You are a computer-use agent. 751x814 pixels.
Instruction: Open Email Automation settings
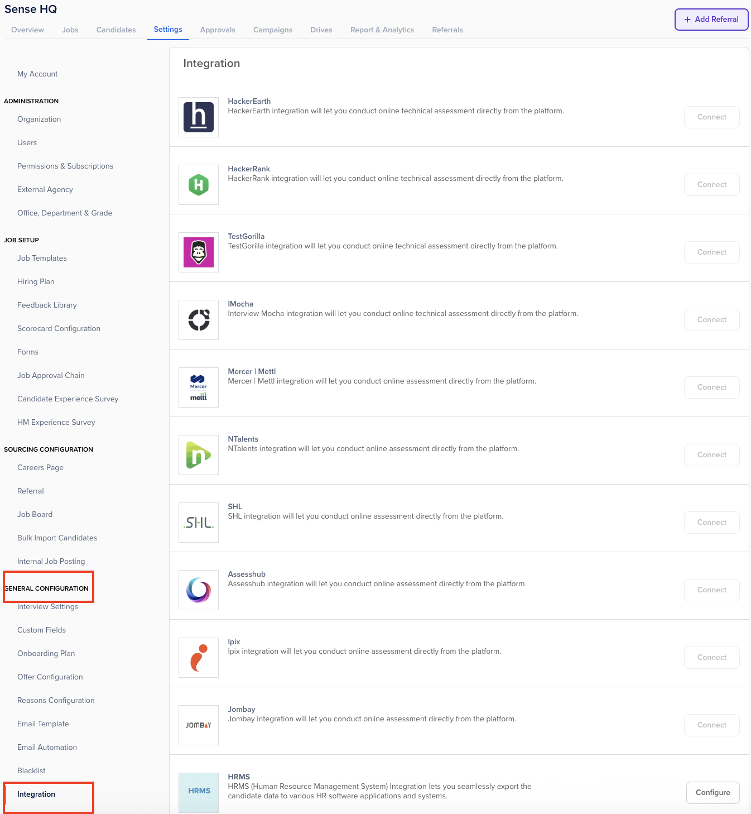click(47, 747)
